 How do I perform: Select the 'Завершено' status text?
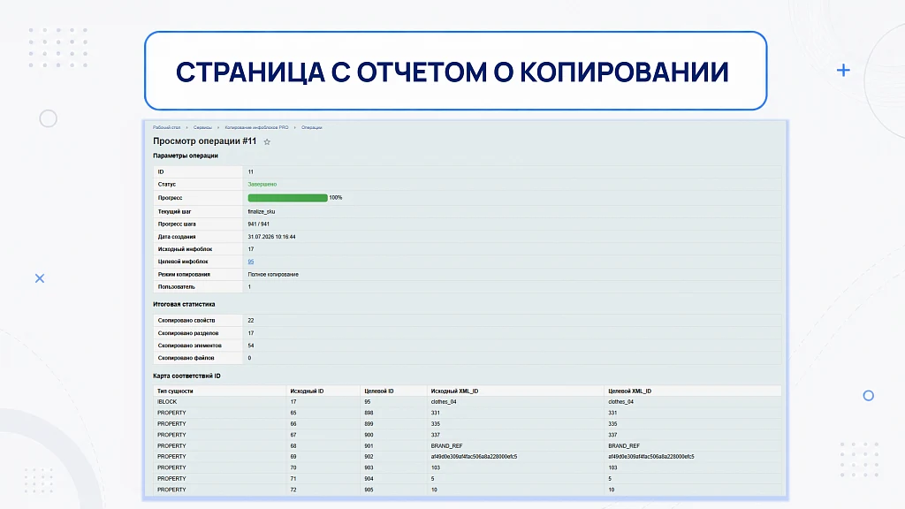tap(262, 184)
